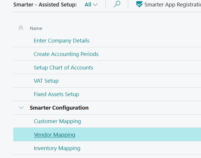Open the search magnifier icon

tap(117, 4)
